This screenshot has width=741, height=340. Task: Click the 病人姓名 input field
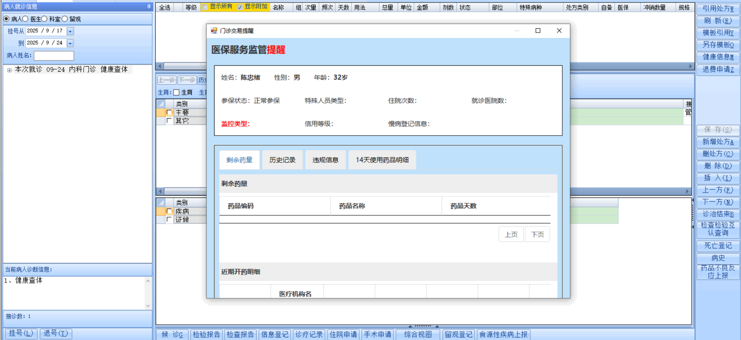point(54,55)
